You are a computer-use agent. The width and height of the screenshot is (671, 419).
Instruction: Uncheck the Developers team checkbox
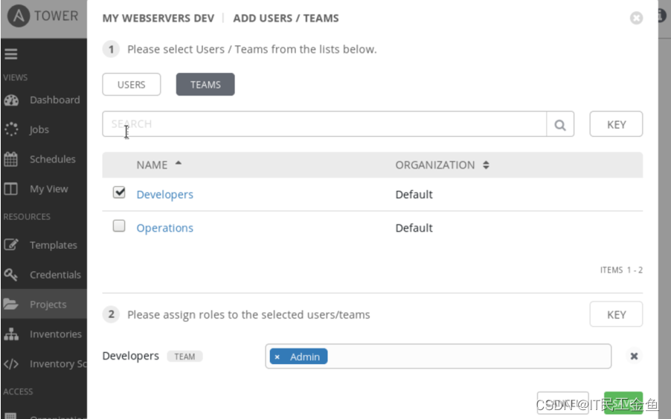coord(119,192)
